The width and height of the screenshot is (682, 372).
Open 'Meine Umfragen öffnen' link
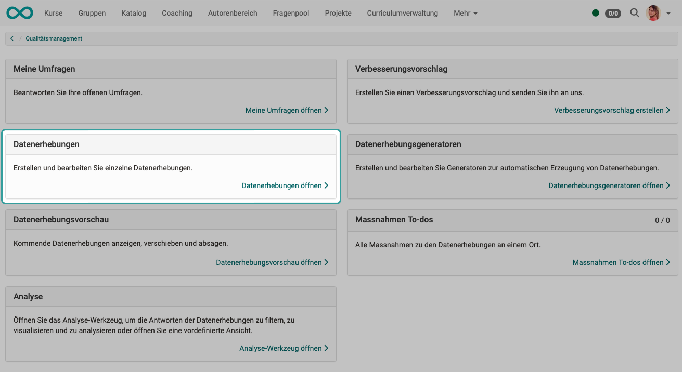[x=283, y=110]
